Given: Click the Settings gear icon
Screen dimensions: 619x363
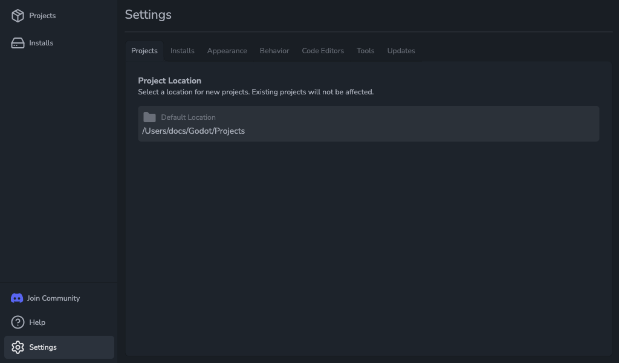Looking at the screenshot, I should point(18,347).
